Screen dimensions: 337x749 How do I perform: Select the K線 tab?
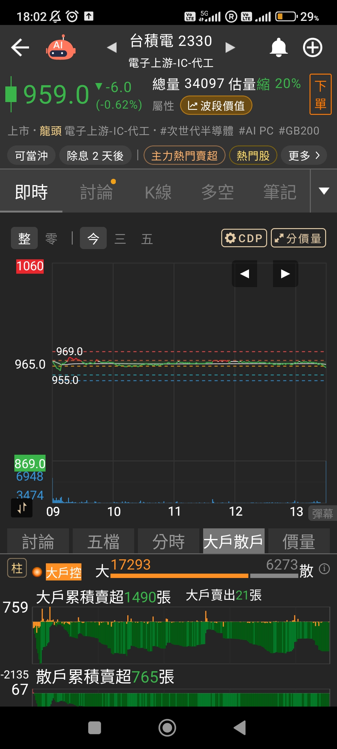click(x=158, y=192)
